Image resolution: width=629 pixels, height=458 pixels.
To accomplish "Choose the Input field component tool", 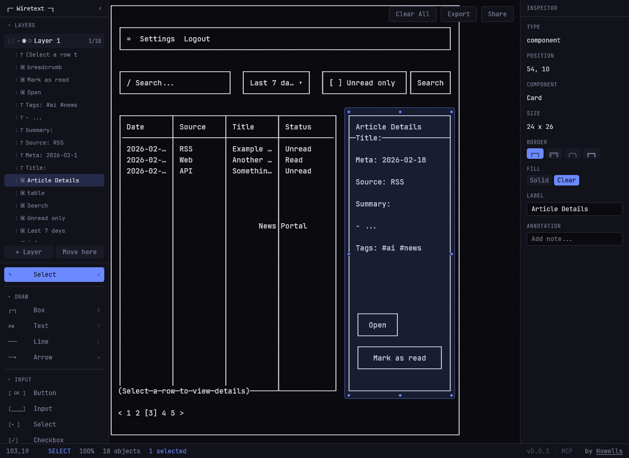I will coord(42,409).
